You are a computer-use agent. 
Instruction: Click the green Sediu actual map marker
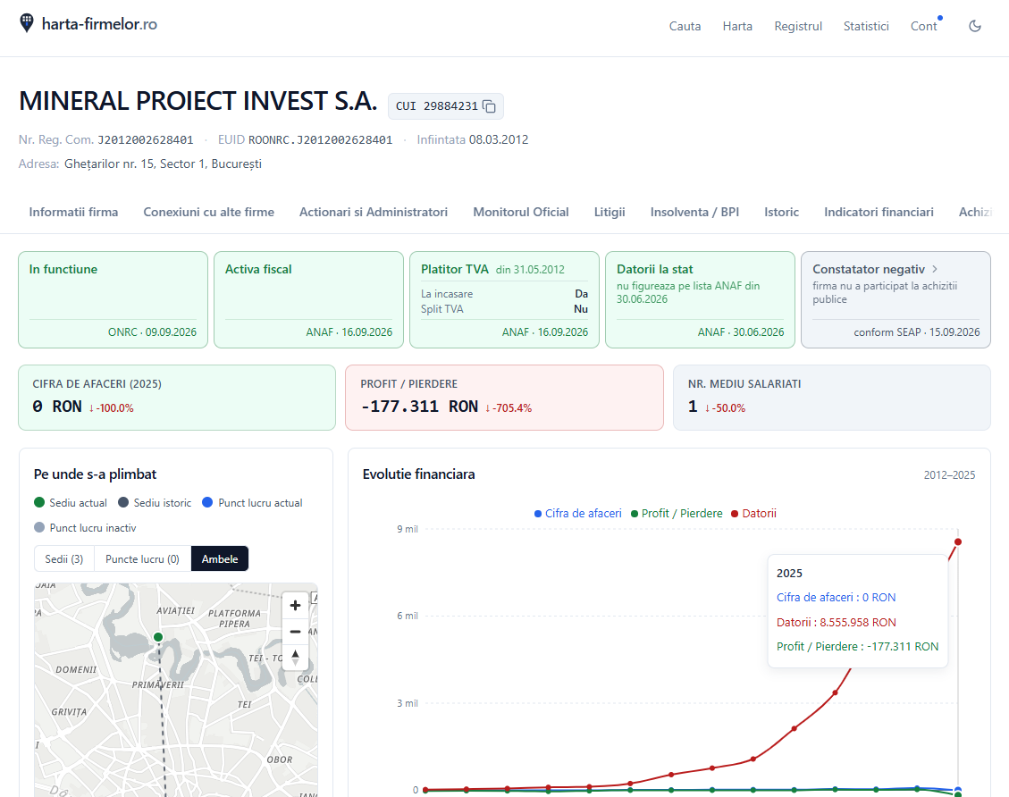tap(158, 637)
